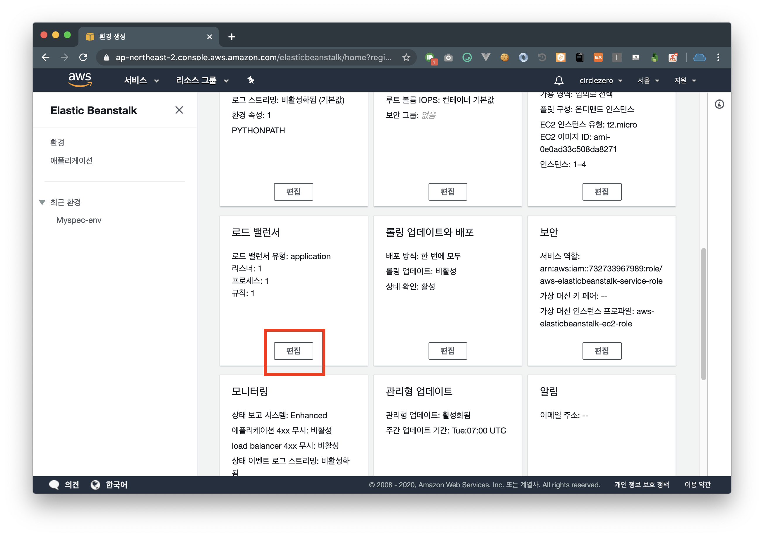Image resolution: width=764 pixels, height=537 pixels.
Task: Open the notifications bell icon
Action: coord(559,80)
